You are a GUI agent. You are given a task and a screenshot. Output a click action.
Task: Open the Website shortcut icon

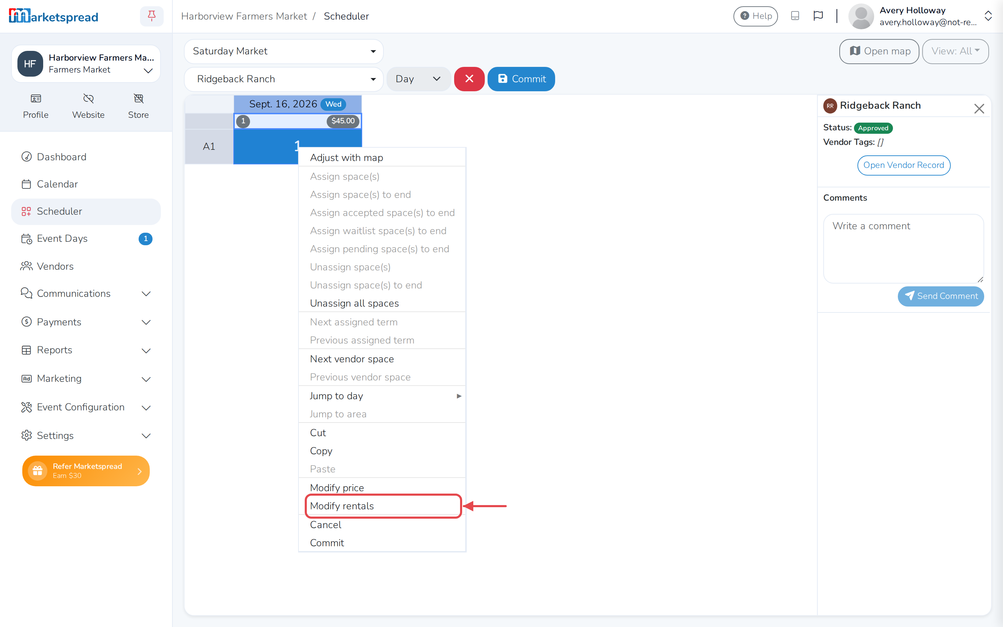click(x=88, y=98)
